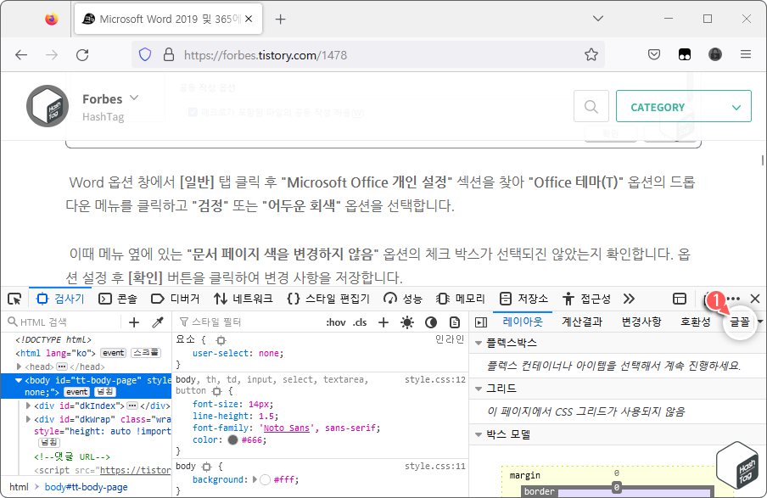This screenshot has width=767, height=498.
Task: List all tabs with the dropdown arrow
Action: (598, 19)
